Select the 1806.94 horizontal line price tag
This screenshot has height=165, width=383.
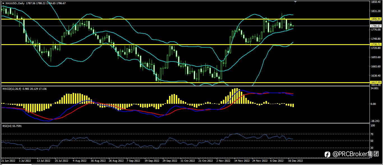[x=375, y=19]
